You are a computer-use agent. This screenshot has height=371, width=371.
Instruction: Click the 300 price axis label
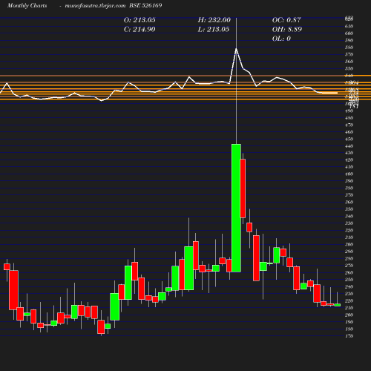pos(349,244)
